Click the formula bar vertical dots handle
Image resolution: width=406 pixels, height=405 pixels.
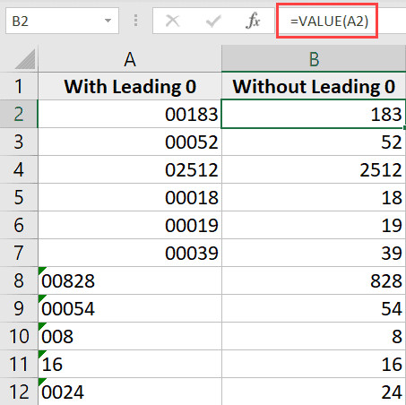click(x=136, y=21)
